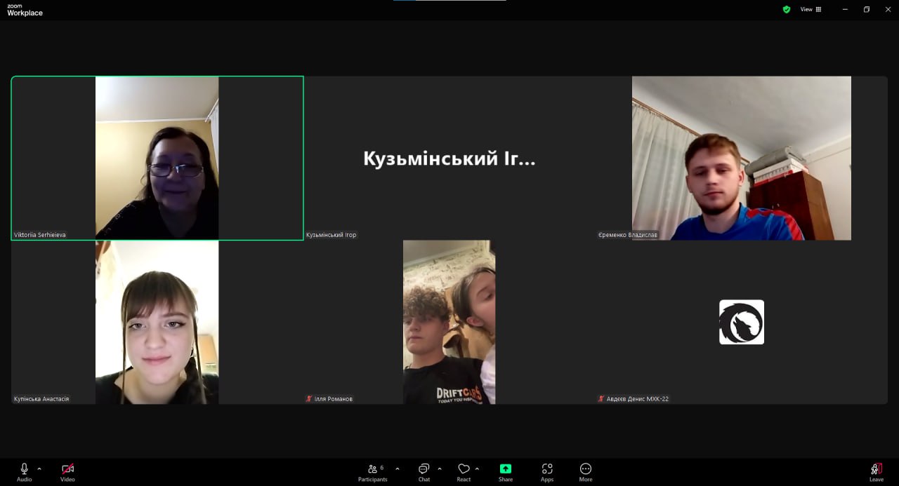The height and width of the screenshot is (486, 899).
Task: Open the View layout menu
Action: tap(811, 9)
